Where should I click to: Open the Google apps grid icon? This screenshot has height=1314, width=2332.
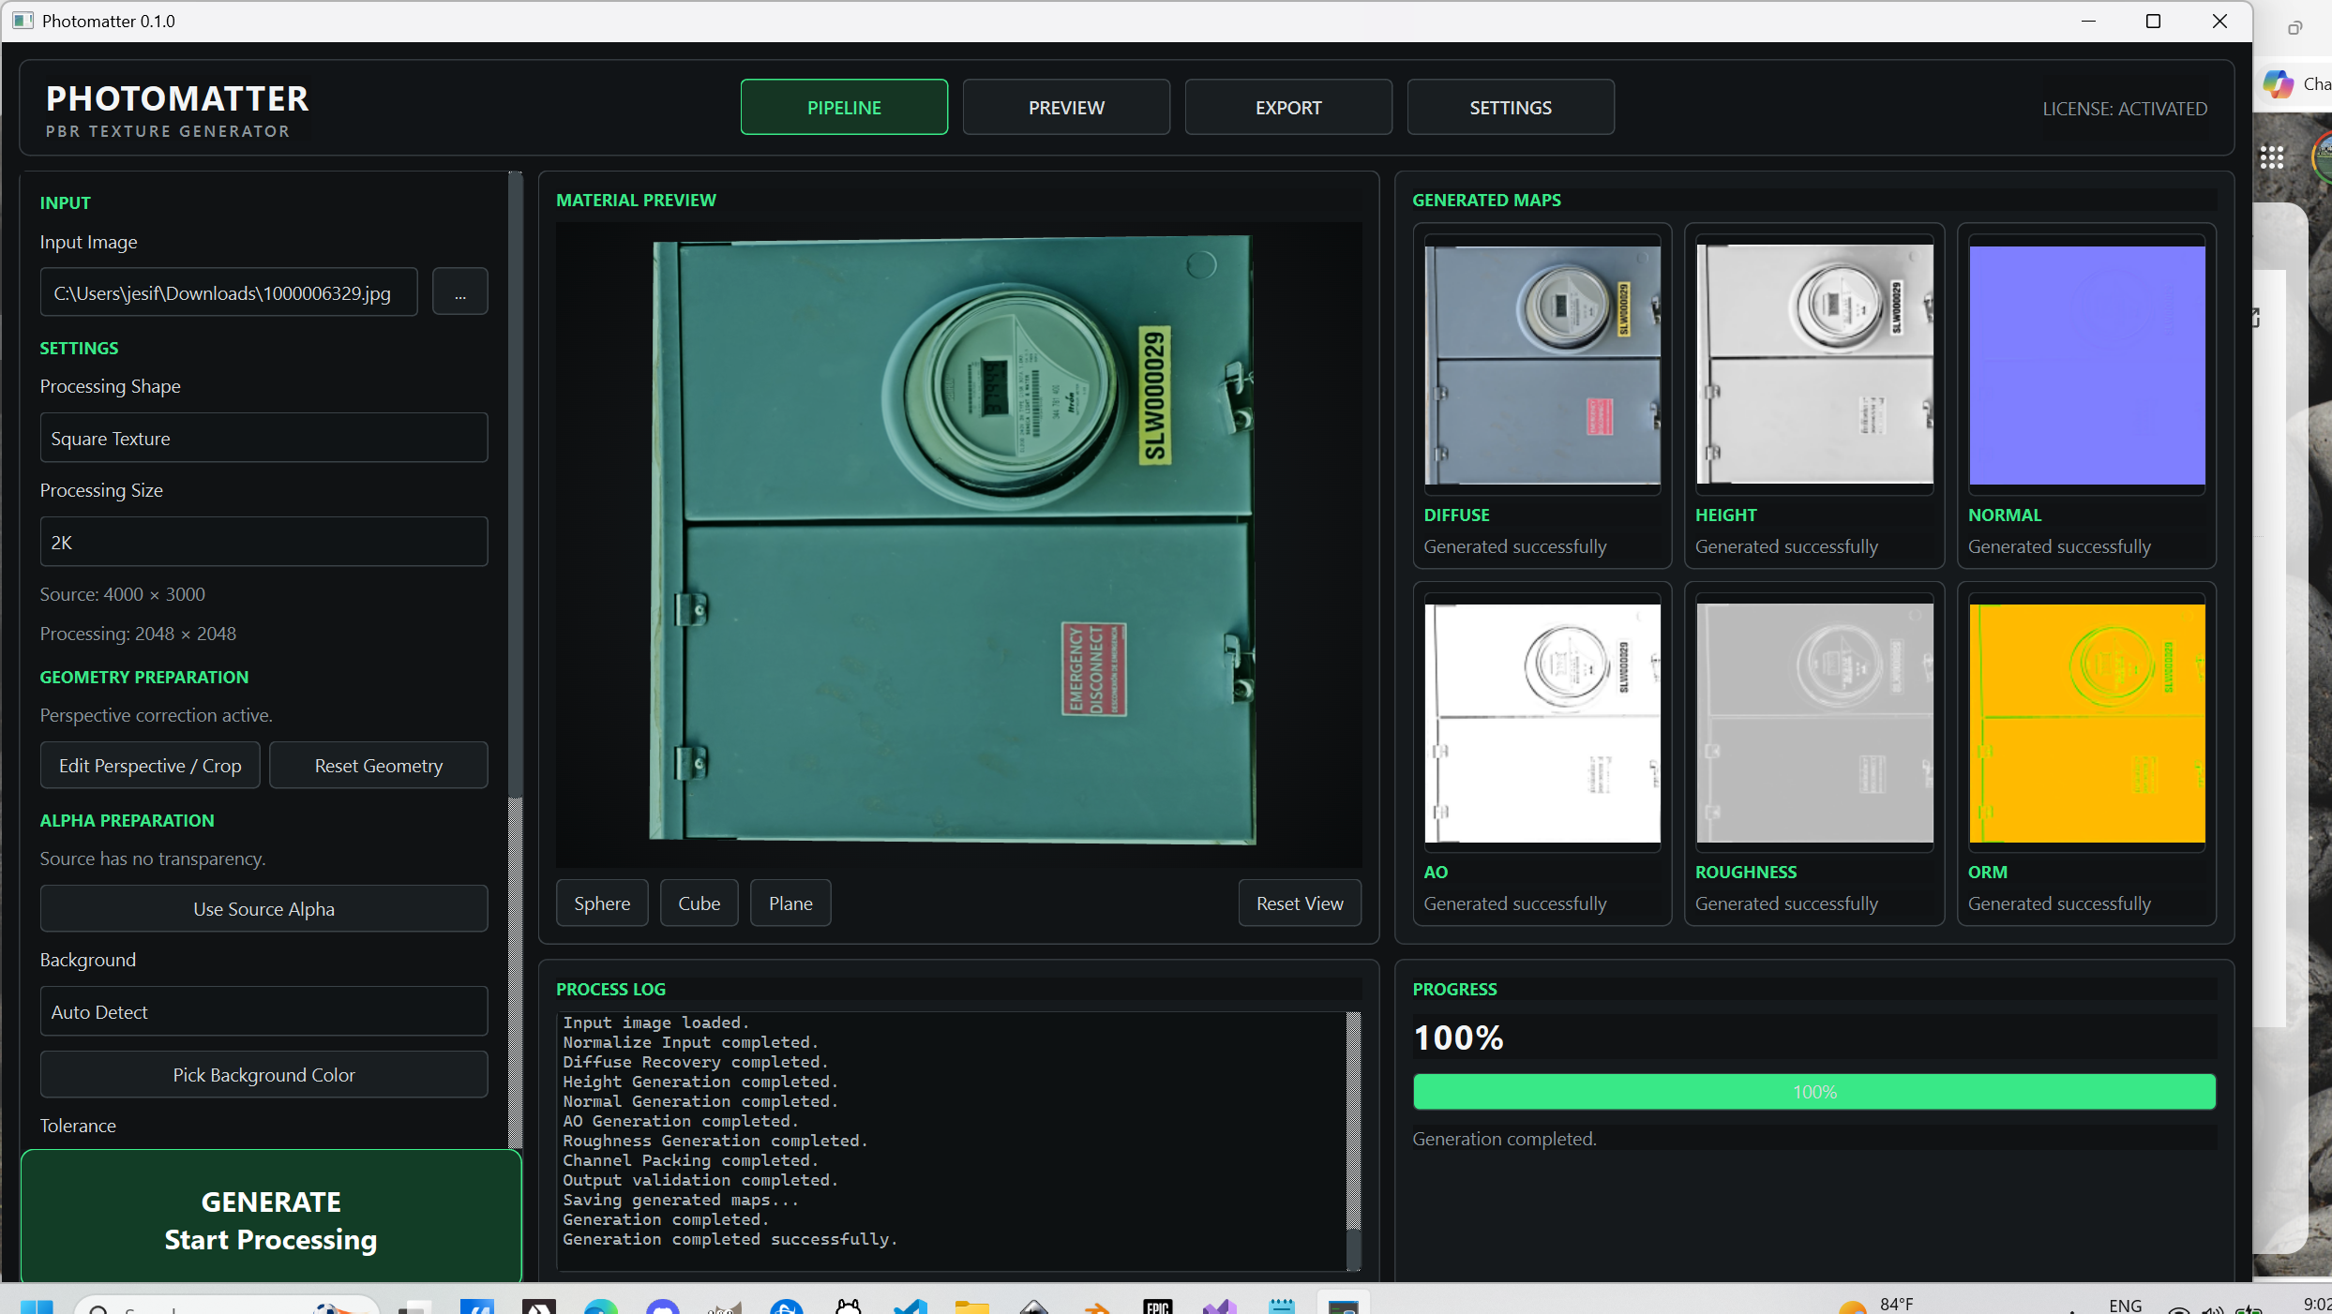click(2271, 157)
